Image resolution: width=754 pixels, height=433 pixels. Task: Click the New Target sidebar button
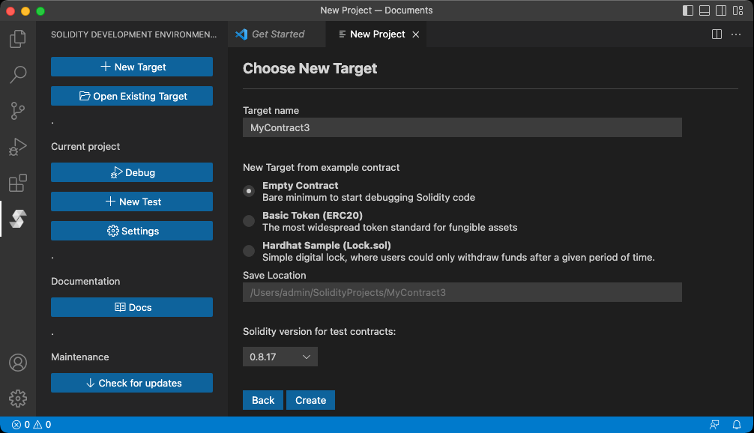click(132, 67)
